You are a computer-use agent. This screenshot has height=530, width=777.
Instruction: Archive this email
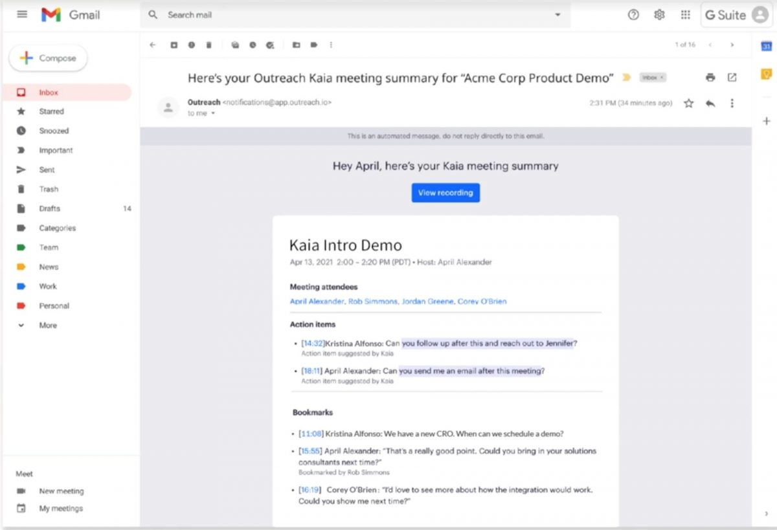pyautogui.click(x=174, y=45)
